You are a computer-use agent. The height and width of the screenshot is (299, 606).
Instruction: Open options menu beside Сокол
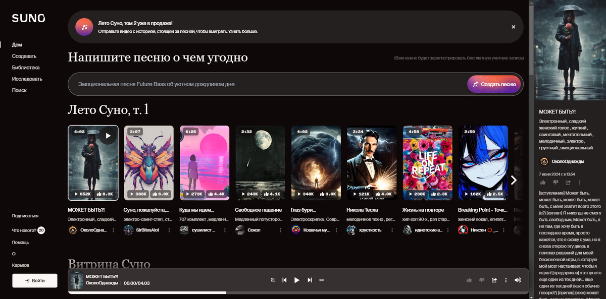pos(280,230)
